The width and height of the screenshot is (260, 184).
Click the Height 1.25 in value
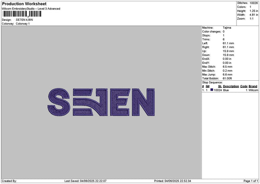pos(253,11)
